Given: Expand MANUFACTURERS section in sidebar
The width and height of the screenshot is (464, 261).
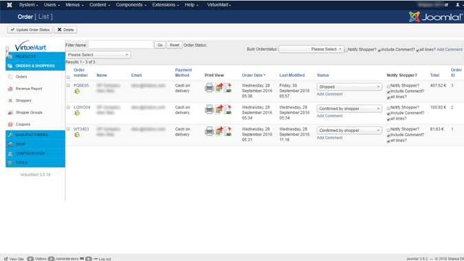Looking at the screenshot, I should (35, 135).
